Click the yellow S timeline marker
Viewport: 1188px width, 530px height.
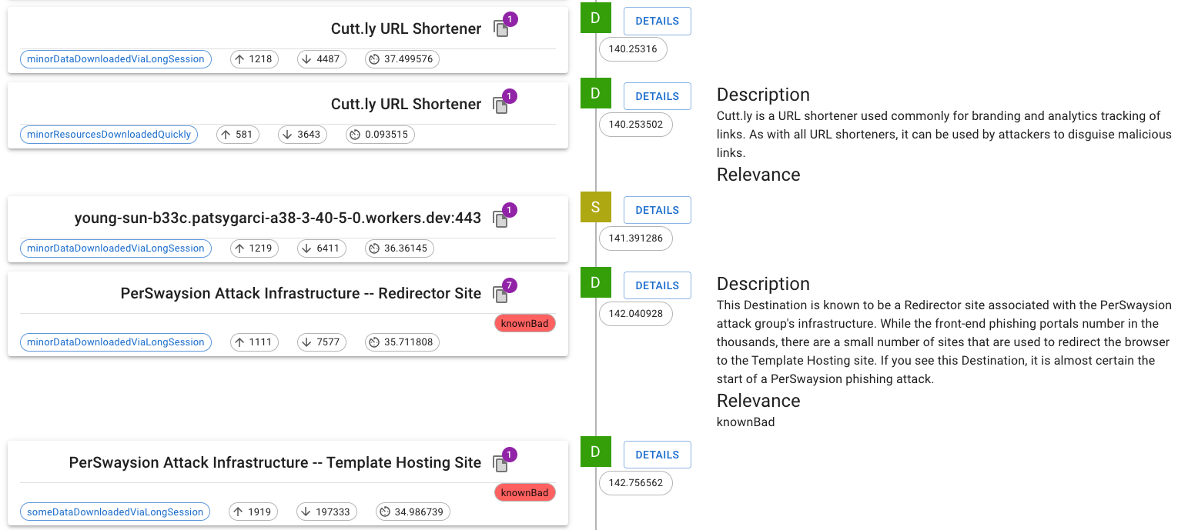coord(595,207)
